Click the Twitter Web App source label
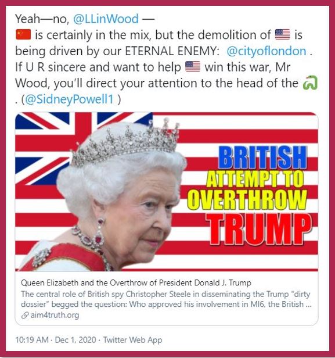 pyautogui.click(x=132, y=340)
